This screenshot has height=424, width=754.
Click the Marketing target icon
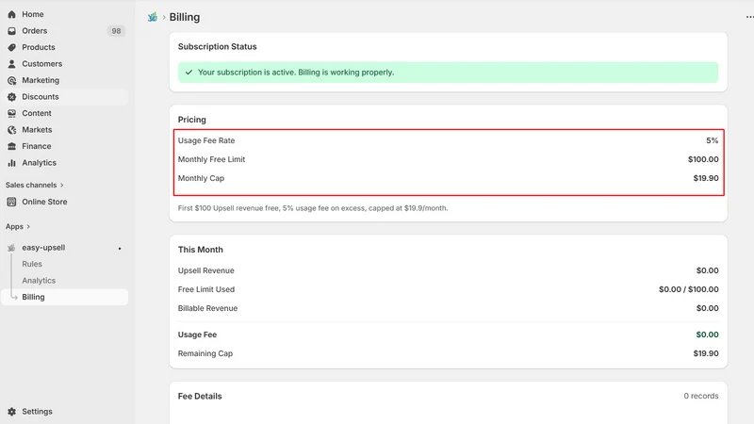click(11, 80)
